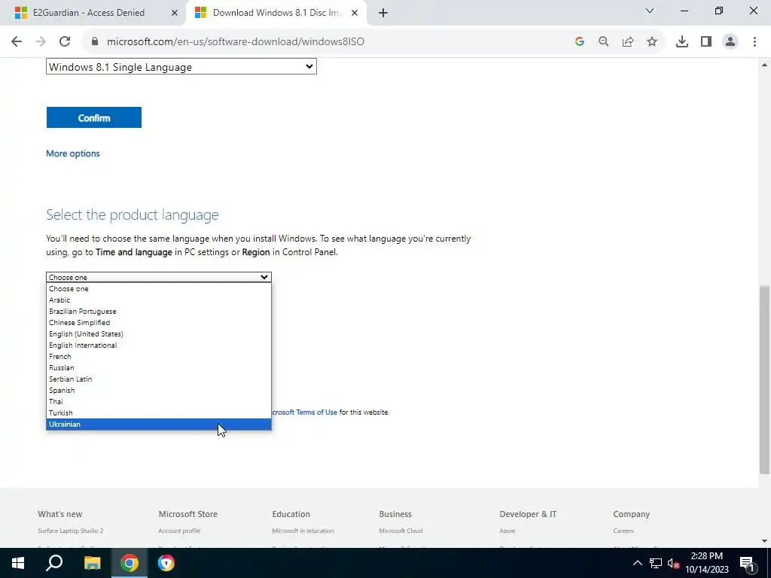This screenshot has width=771, height=578.
Task: Click the share page icon
Action: pyautogui.click(x=628, y=42)
